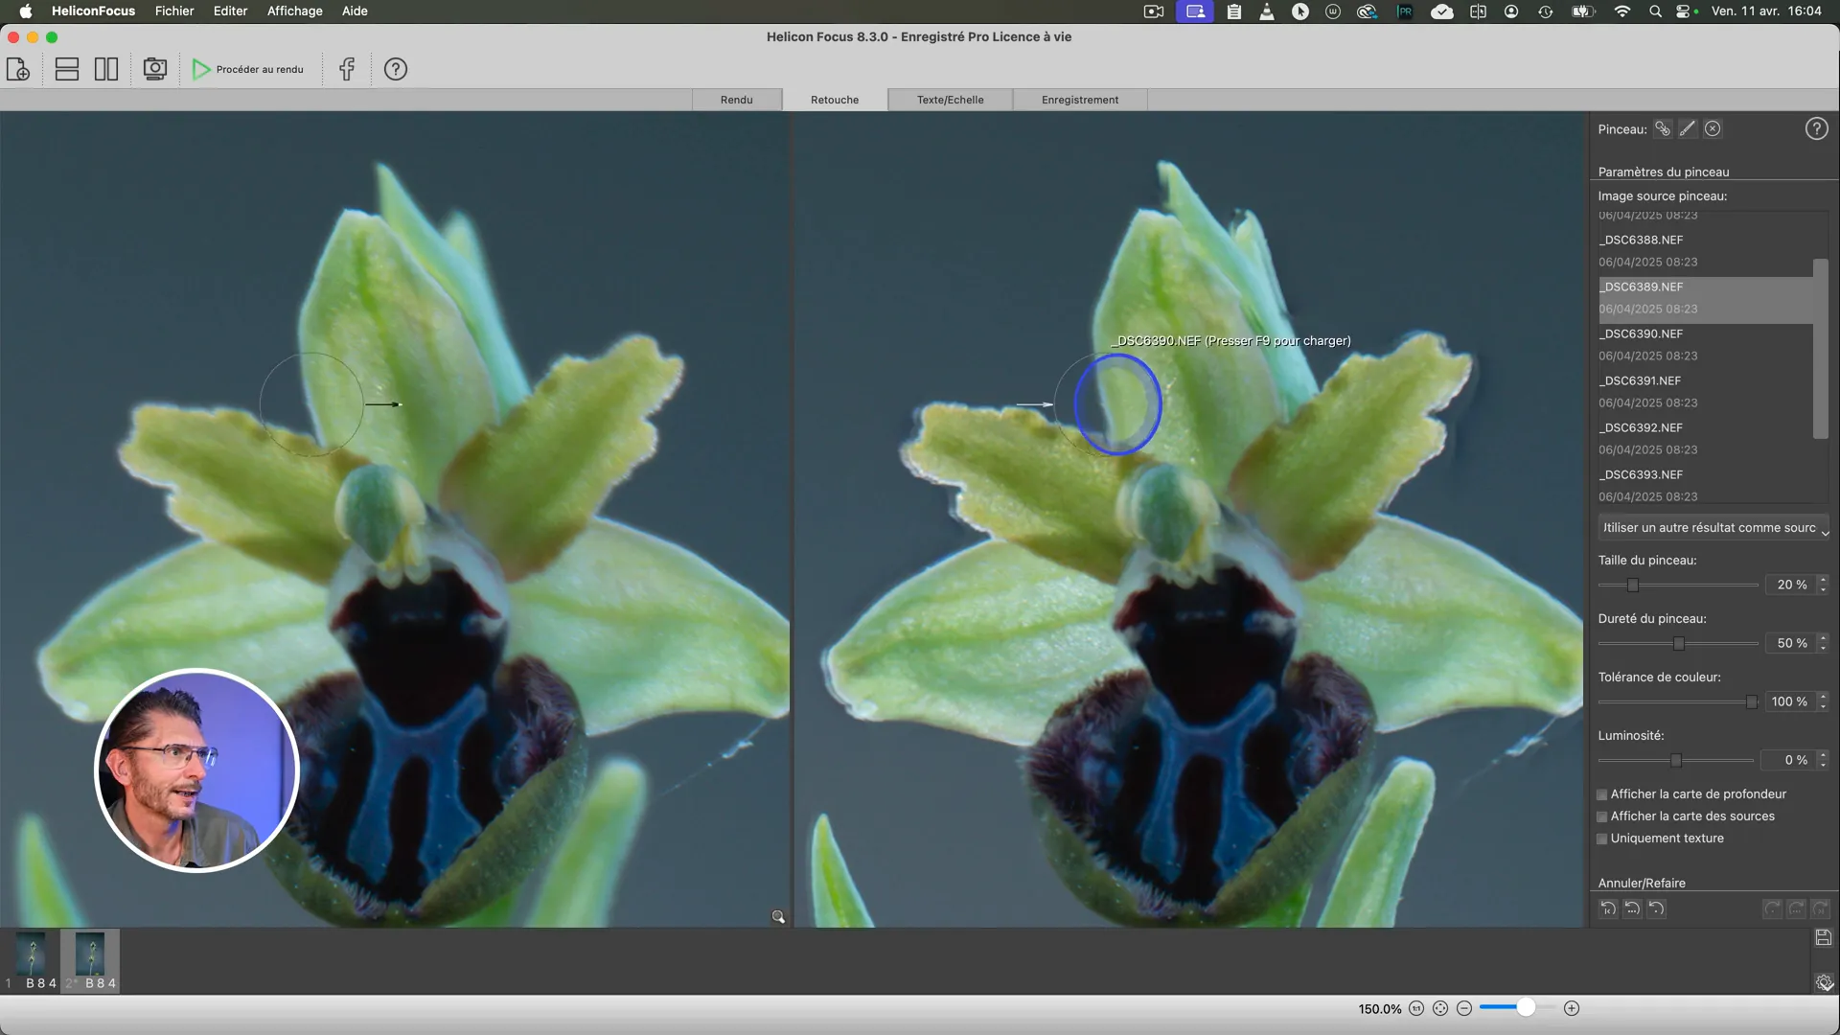The width and height of the screenshot is (1840, 1035).
Task: Adjust the Taille du pinceau slider
Action: click(1633, 585)
